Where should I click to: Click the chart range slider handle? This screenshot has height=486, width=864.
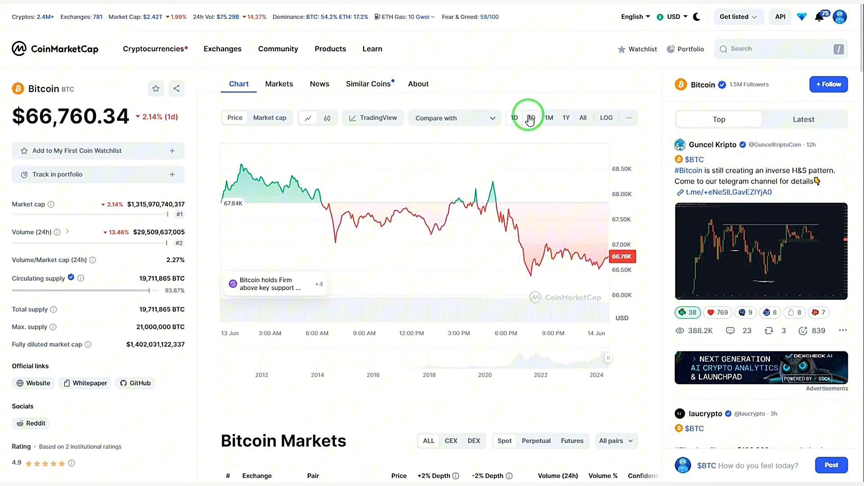608,358
